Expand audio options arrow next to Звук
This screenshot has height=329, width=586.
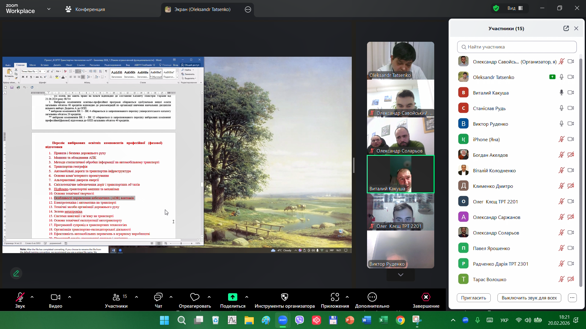(32, 297)
